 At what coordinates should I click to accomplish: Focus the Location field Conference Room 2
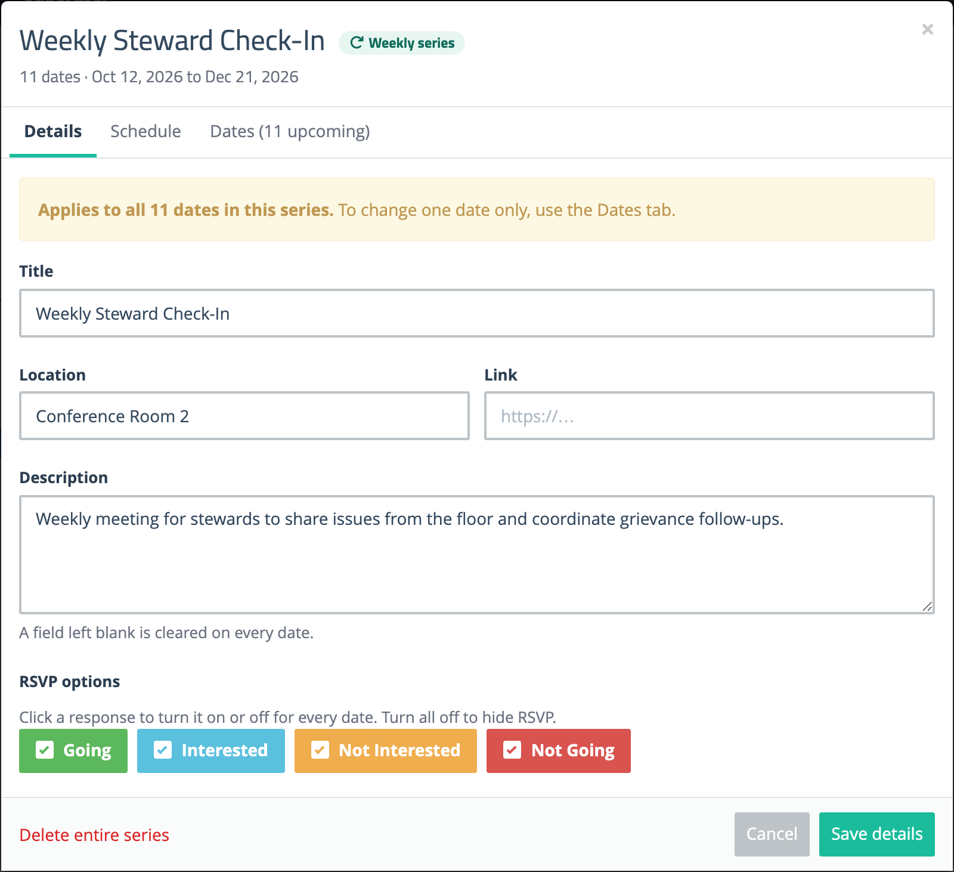coord(244,416)
